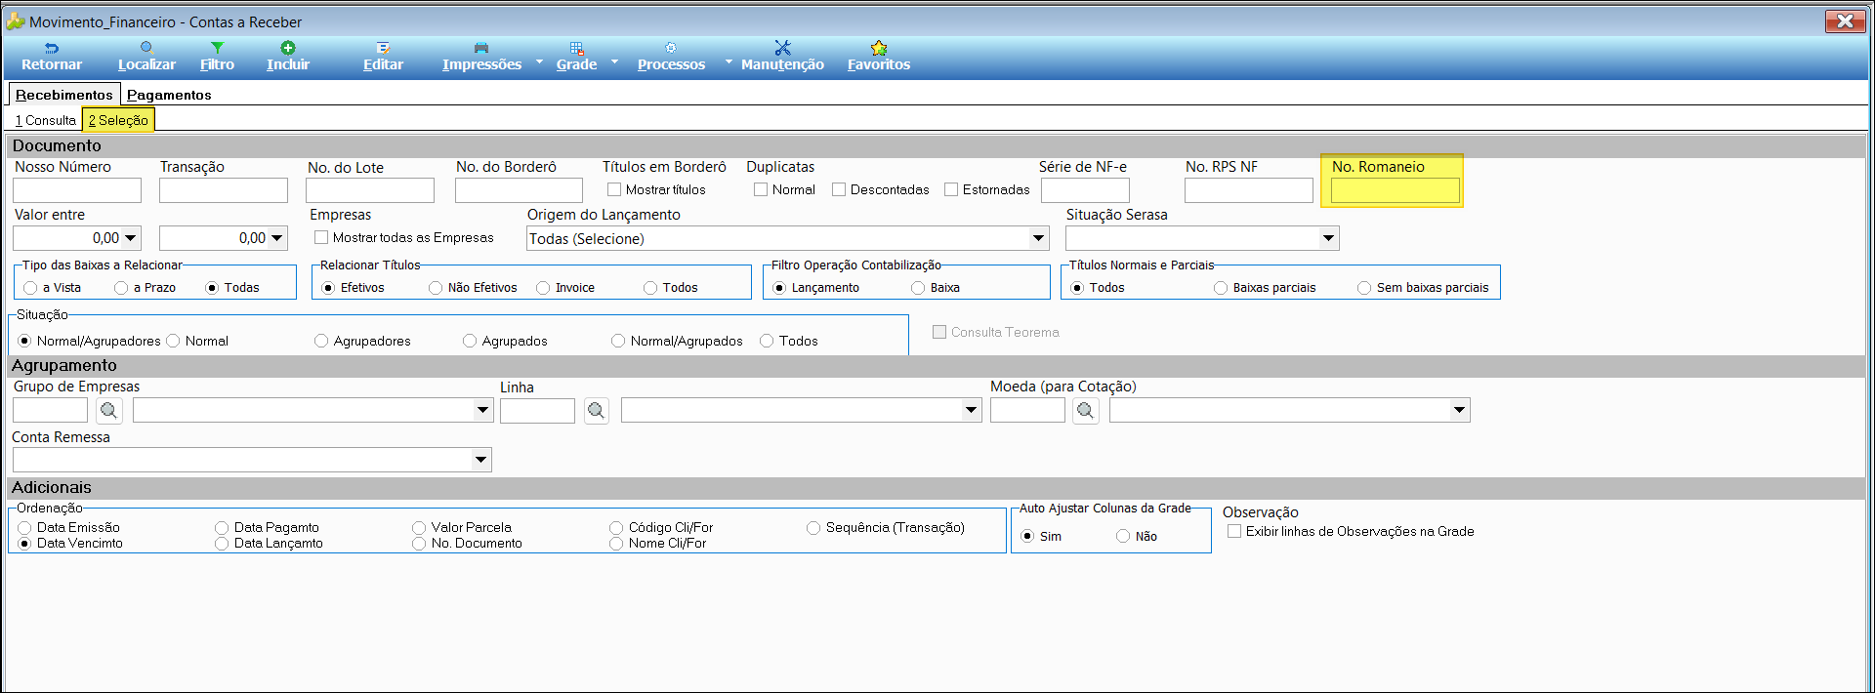1875x693 pixels.
Task: Select 'Sem baixas parciais' option
Action: click(1364, 288)
